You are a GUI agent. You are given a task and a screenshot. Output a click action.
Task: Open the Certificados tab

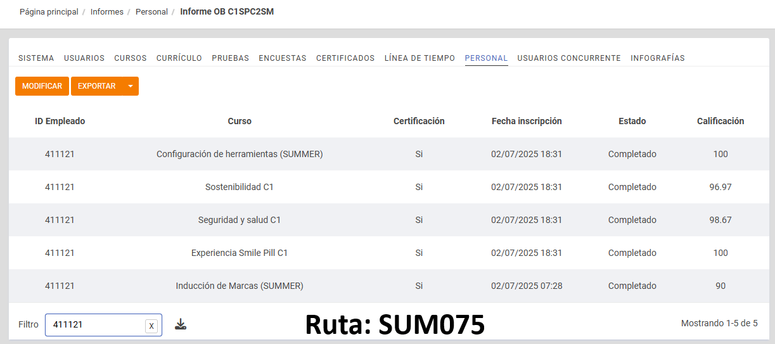(x=345, y=58)
